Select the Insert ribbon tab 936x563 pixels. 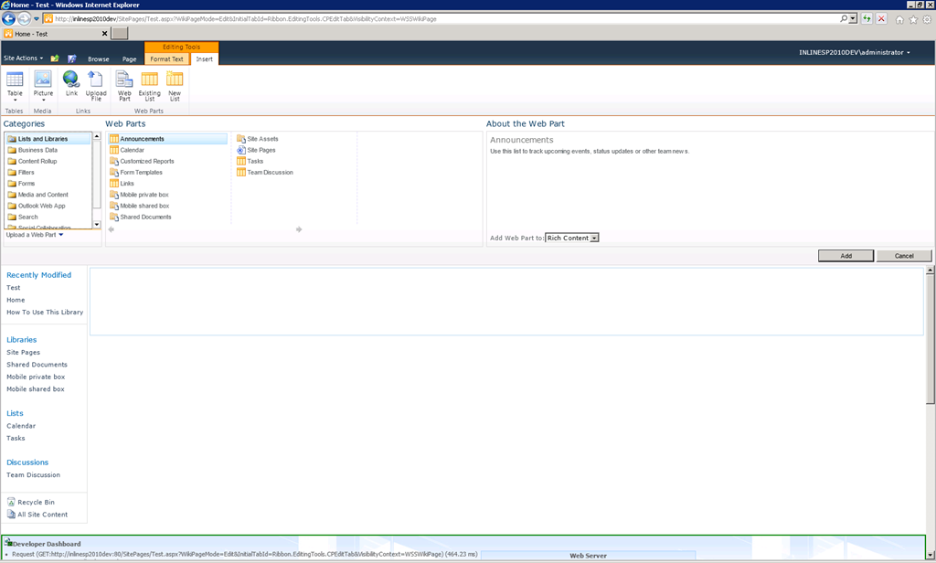pyautogui.click(x=204, y=59)
